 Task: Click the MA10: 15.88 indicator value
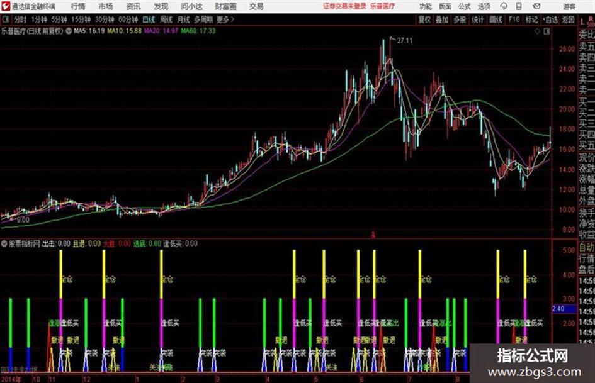(124, 31)
